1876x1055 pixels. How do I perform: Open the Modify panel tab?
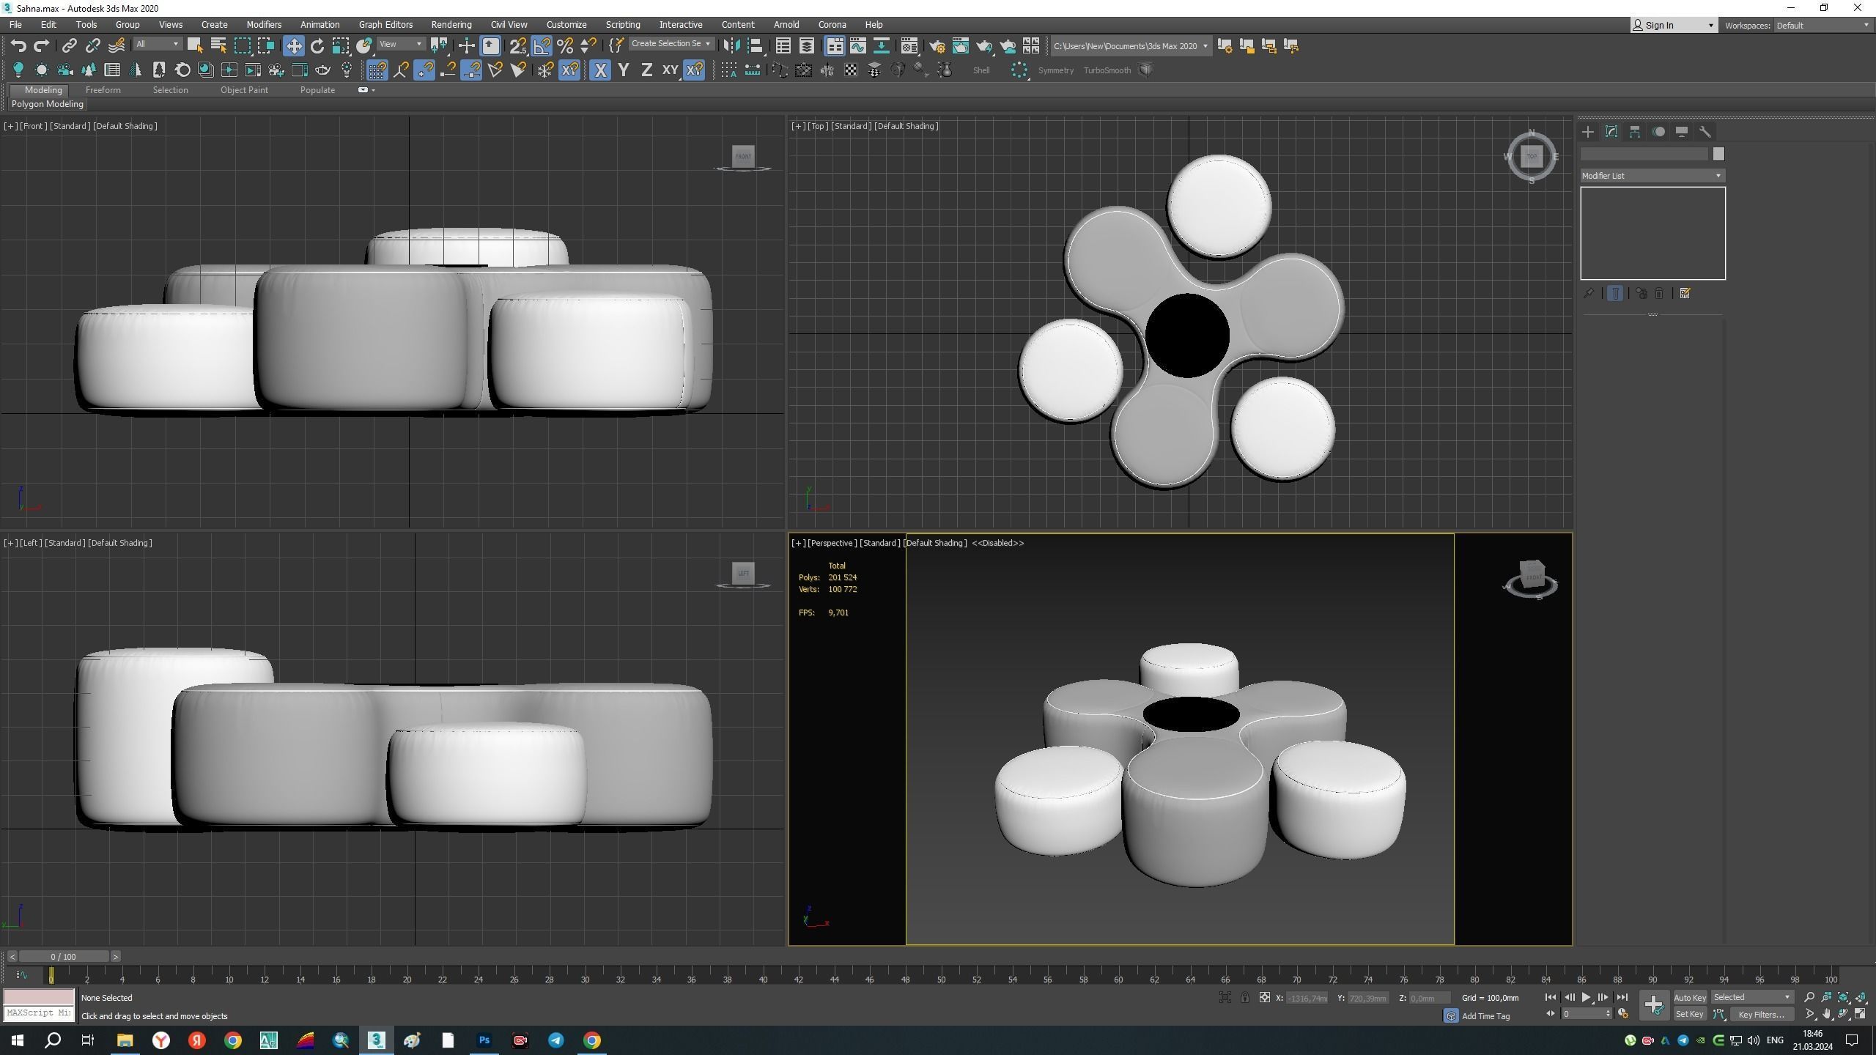(1611, 132)
